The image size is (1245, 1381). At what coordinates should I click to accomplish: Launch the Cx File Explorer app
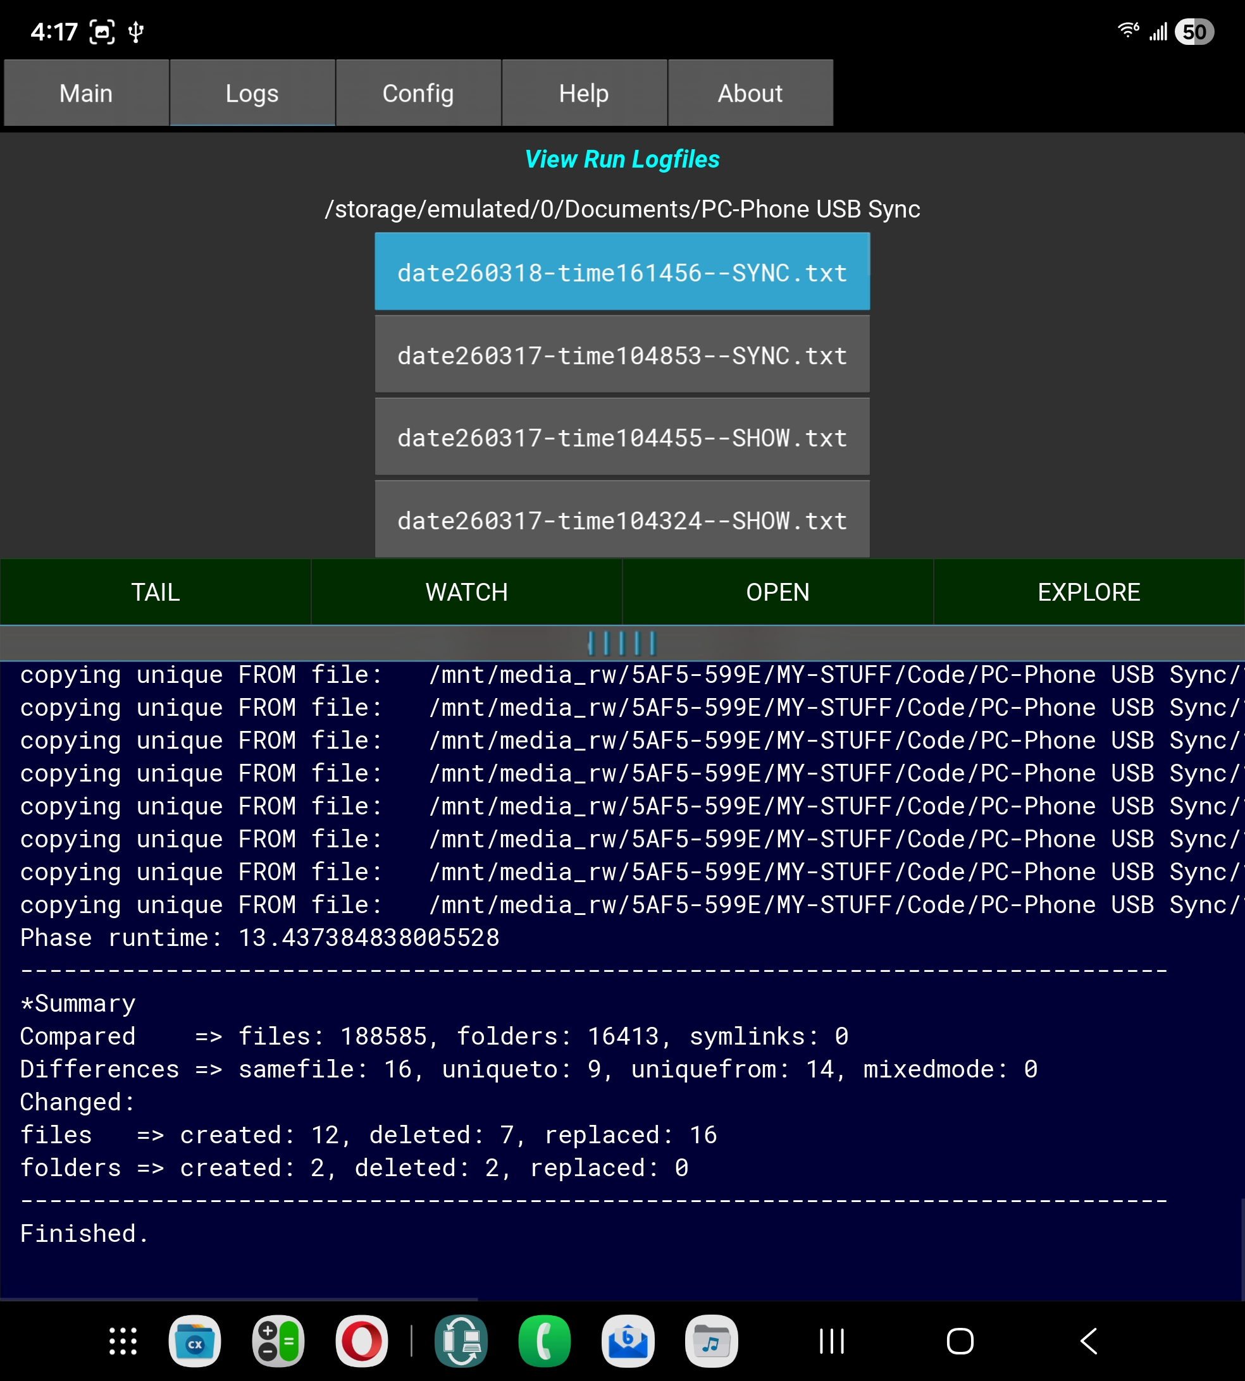pyautogui.click(x=195, y=1341)
